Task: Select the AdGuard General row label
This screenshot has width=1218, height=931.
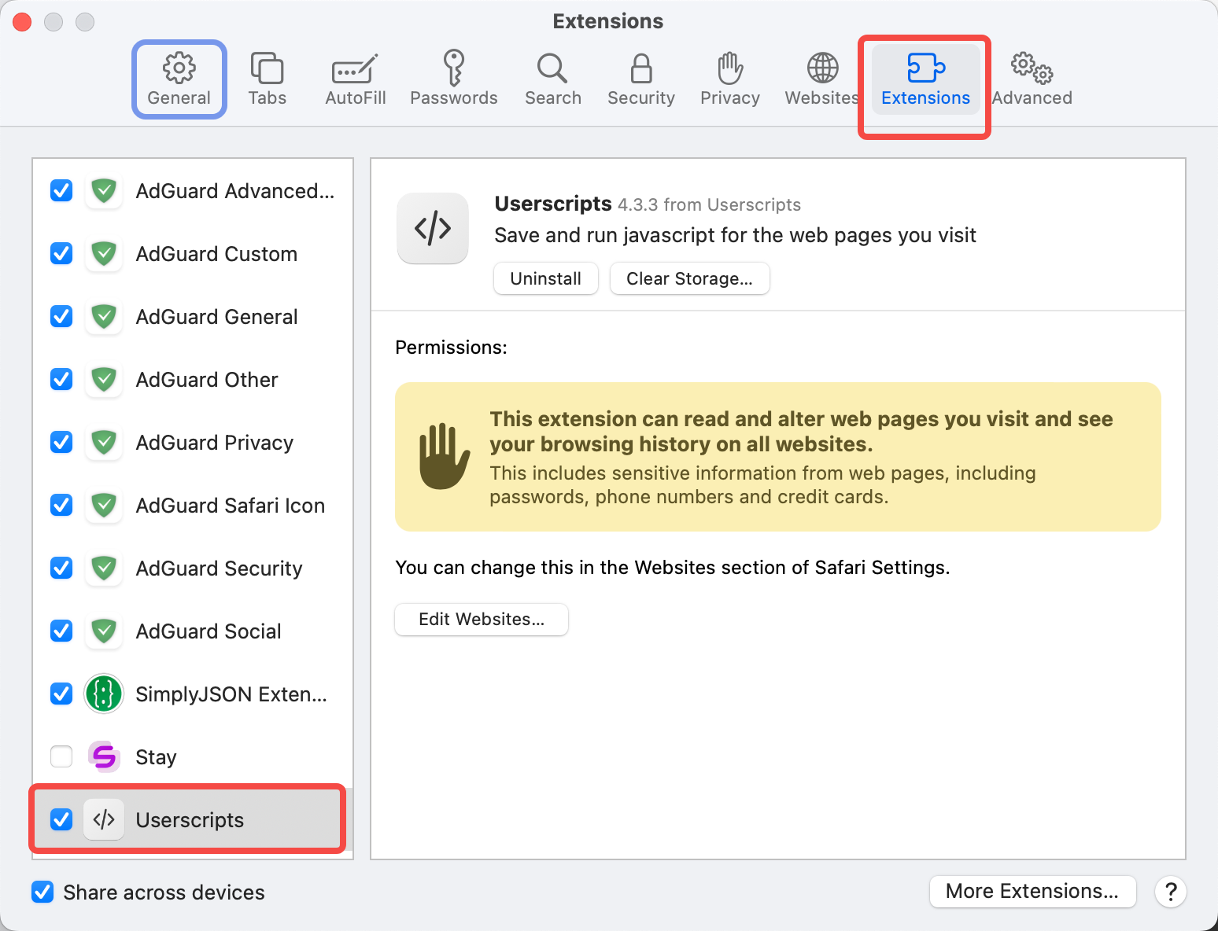Action: [216, 317]
